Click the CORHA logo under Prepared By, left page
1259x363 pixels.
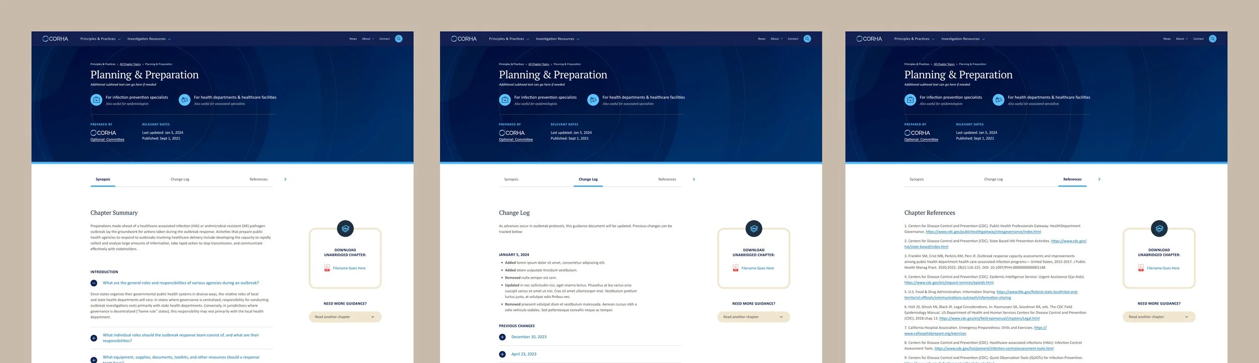pos(103,133)
